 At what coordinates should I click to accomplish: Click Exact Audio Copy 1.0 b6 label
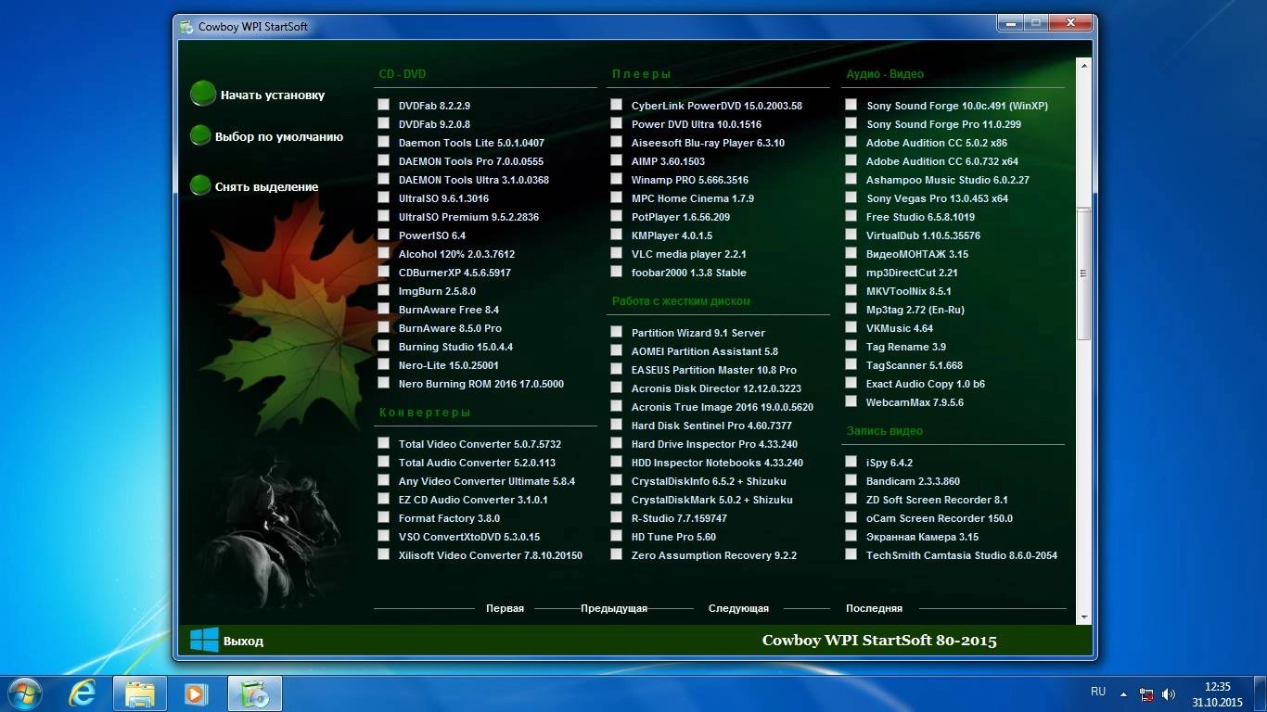[x=926, y=384]
